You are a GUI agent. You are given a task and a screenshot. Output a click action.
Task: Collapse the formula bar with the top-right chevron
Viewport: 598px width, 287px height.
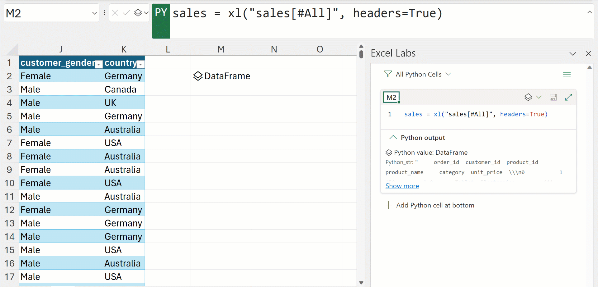(x=590, y=12)
